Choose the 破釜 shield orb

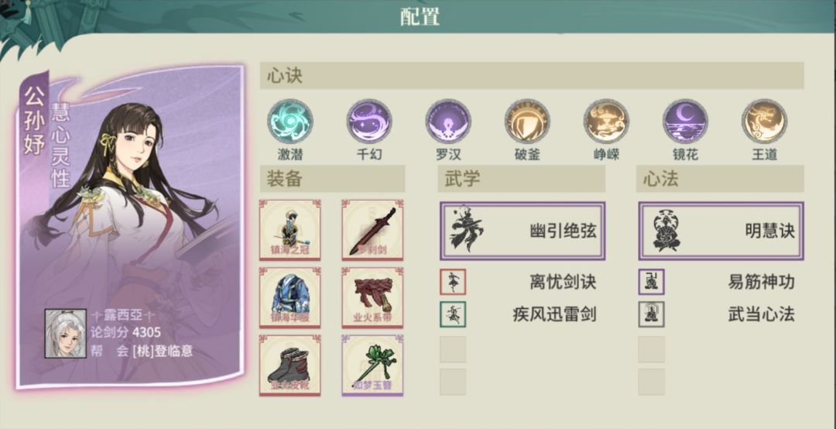point(527,121)
